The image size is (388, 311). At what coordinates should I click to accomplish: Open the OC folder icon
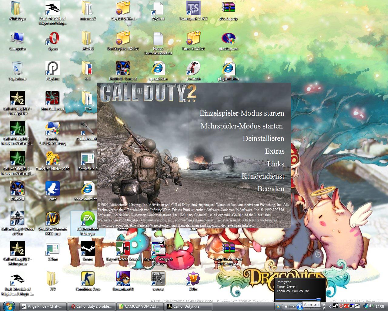click(x=88, y=71)
